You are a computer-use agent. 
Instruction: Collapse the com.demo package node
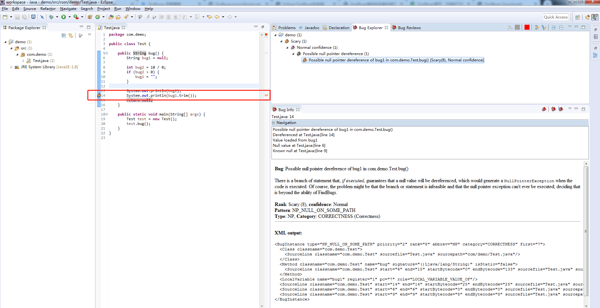(x=18, y=54)
